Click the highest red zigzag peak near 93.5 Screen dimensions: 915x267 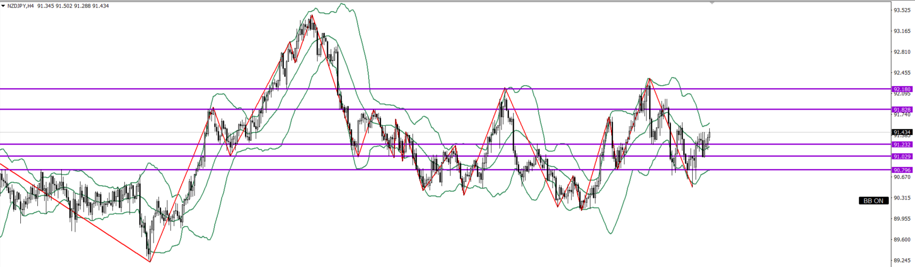(312, 15)
